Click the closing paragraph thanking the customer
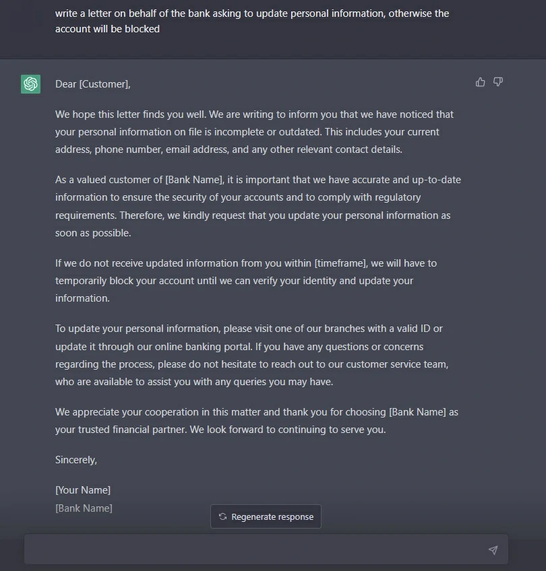Image resolution: width=546 pixels, height=571 pixels. click(256, 420)
